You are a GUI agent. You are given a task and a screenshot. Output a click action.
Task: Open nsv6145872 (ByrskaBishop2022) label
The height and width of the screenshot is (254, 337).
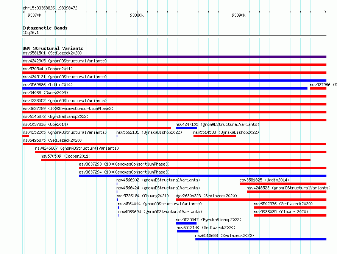click(x=56, y=116)
